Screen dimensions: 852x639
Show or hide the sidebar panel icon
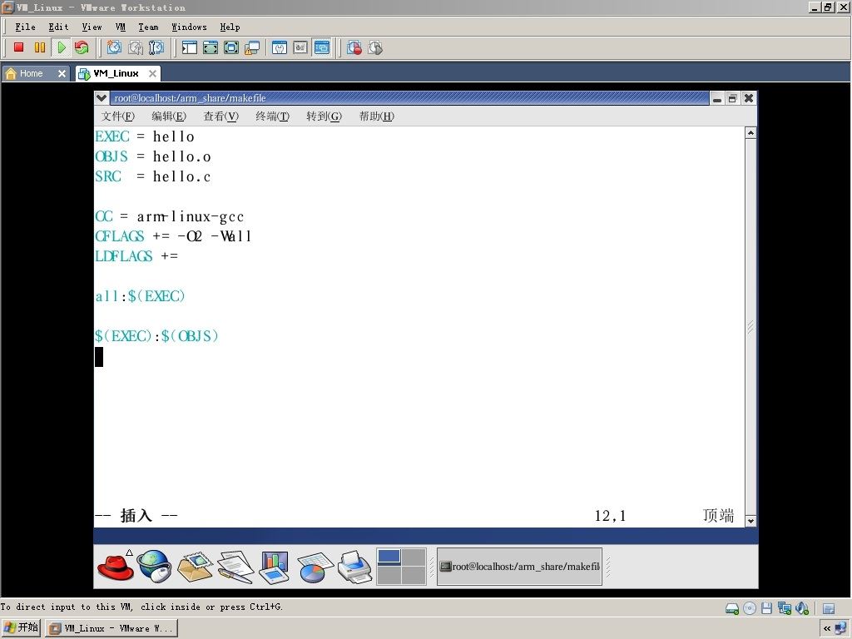tap(189, 47)
